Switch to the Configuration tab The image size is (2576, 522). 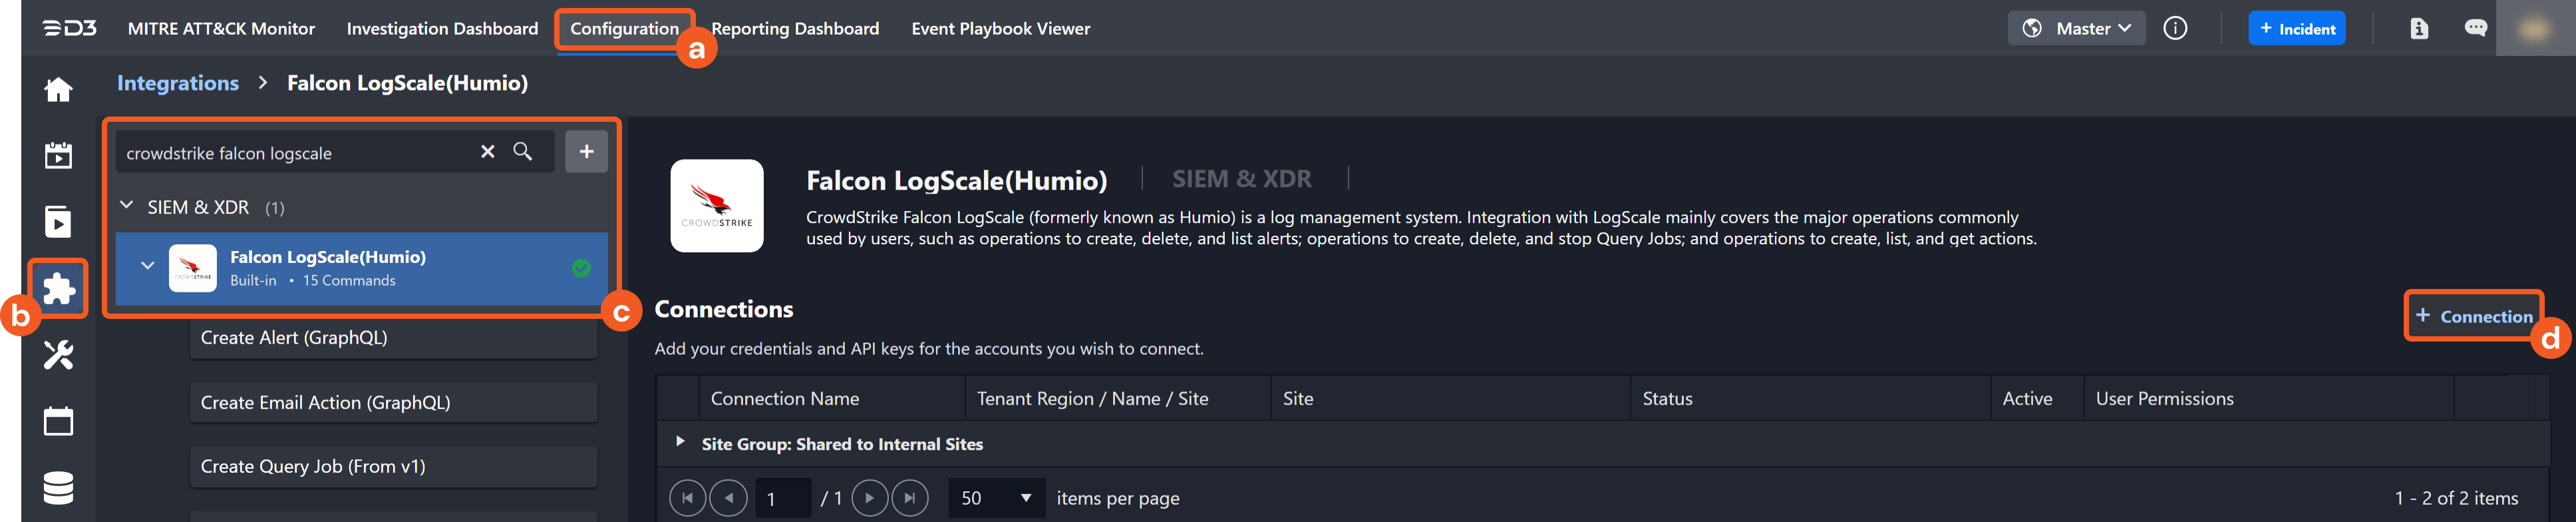pyautogui.click(x=624, y=29)
